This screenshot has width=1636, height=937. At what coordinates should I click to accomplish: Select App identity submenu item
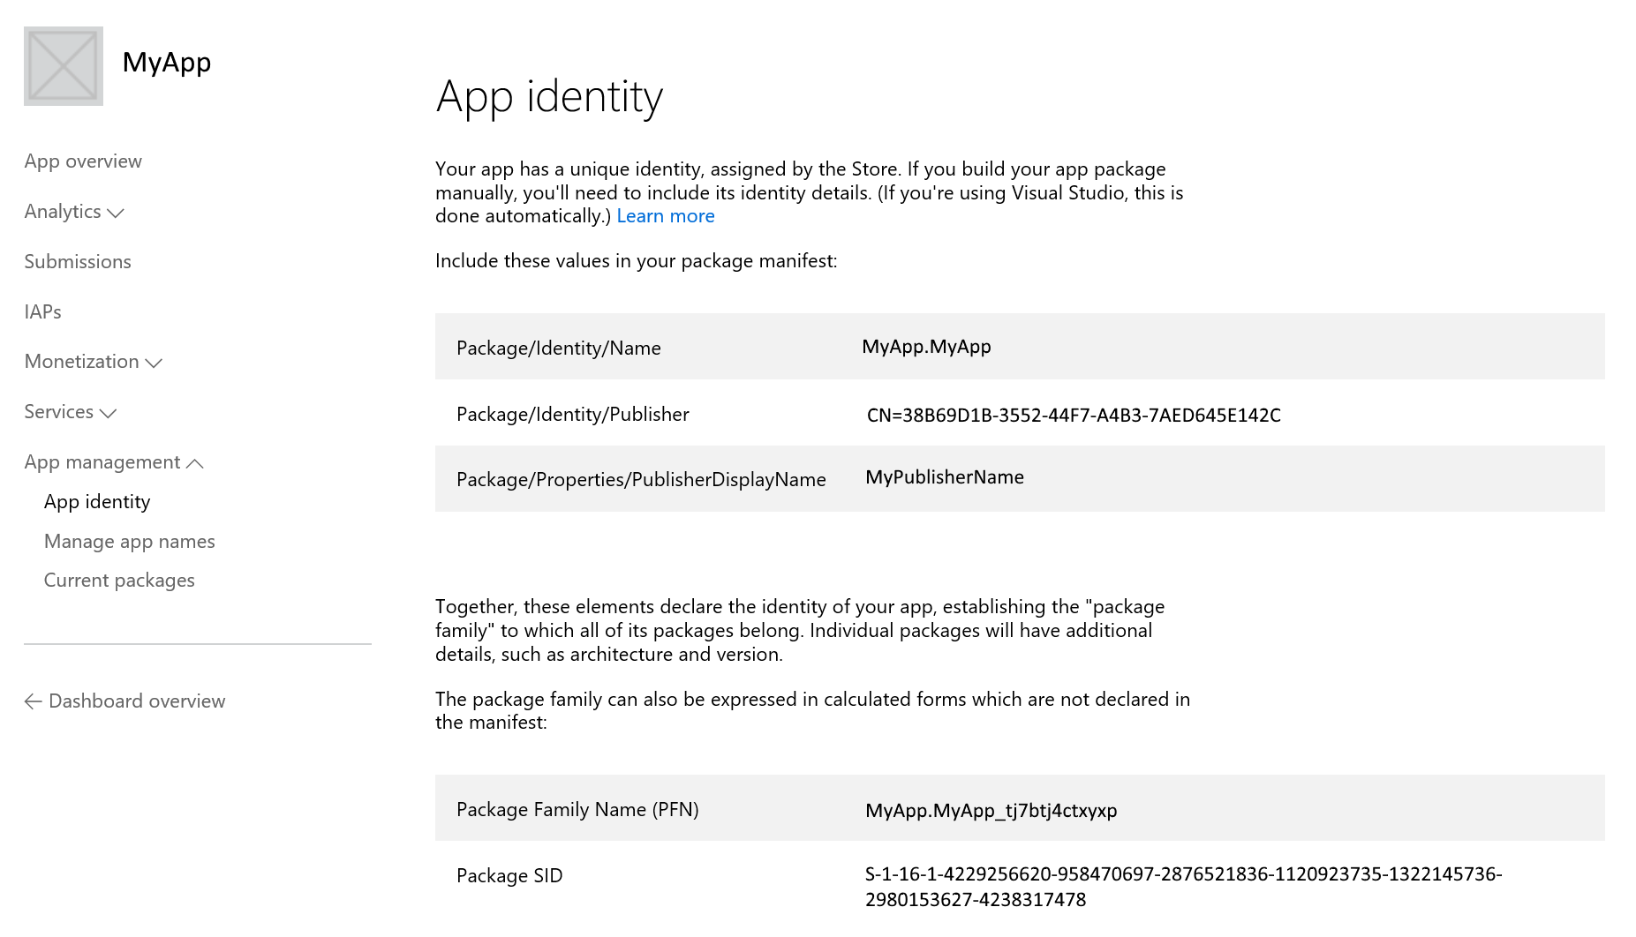97,502
